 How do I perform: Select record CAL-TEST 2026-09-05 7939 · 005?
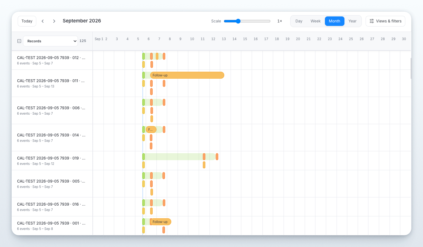pyautogui.click(x=52, y=184)
